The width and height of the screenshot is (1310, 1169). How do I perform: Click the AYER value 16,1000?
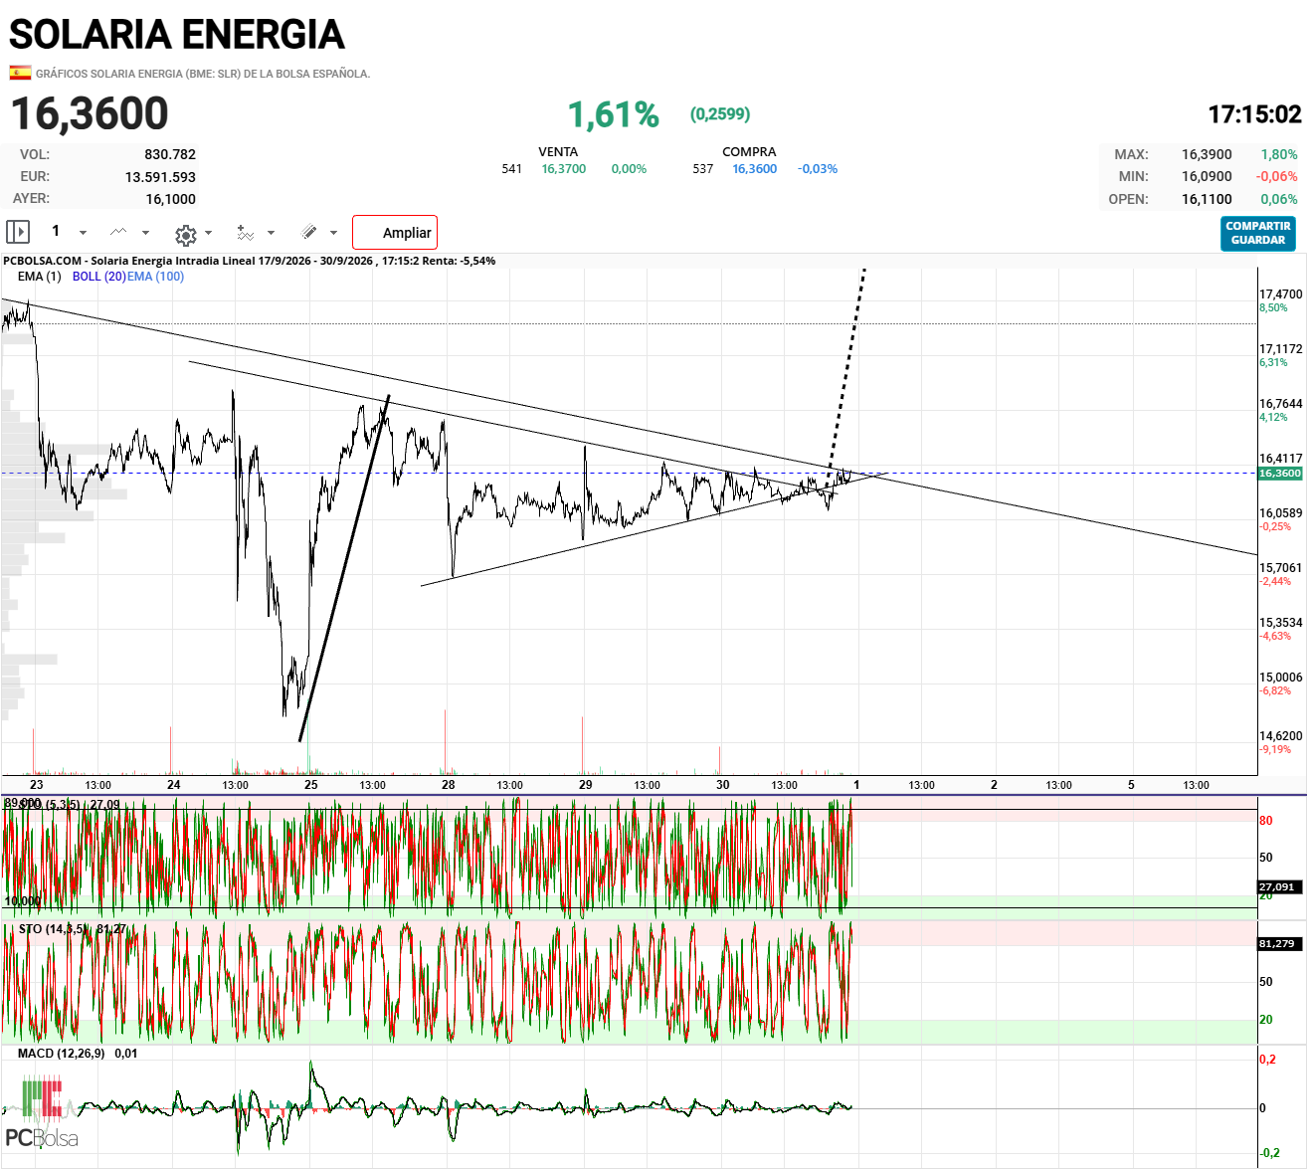pos(171,199)
